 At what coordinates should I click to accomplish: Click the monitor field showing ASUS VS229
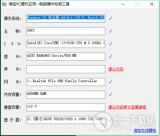point(66,120)
